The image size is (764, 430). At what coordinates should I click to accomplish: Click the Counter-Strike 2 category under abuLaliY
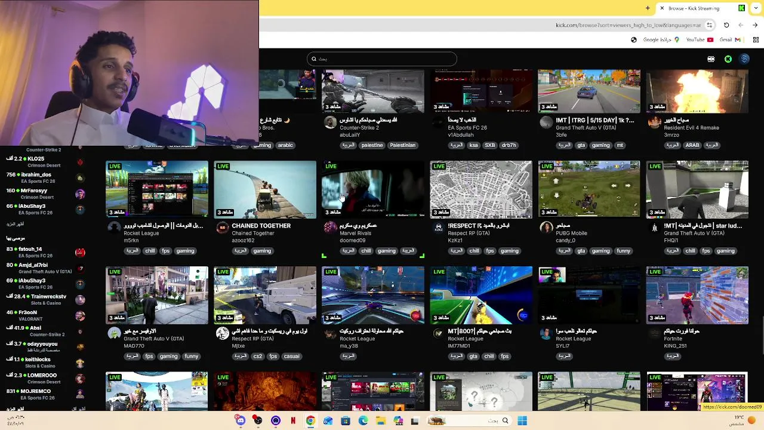[359, 128]
